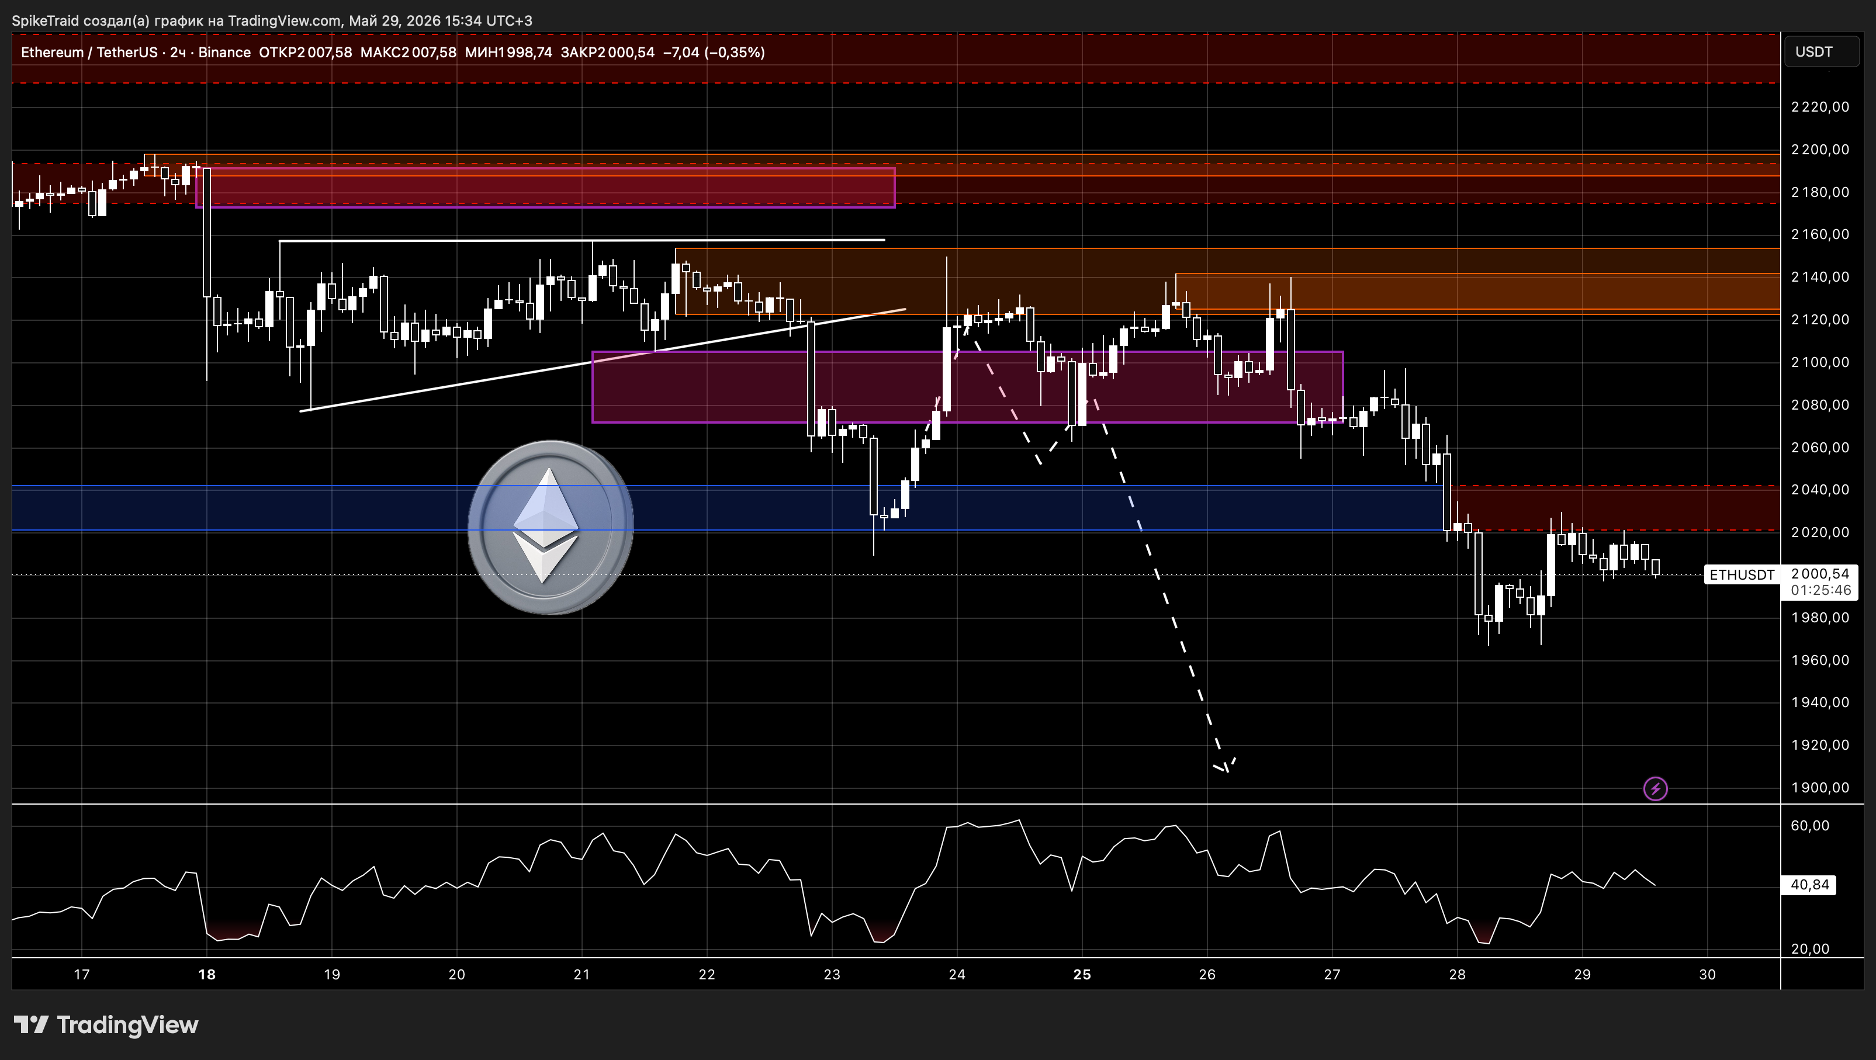Click the 1 940,00 price axis label
The height and width of the screenshot is (1060, 1876).
coord(1820,702)
